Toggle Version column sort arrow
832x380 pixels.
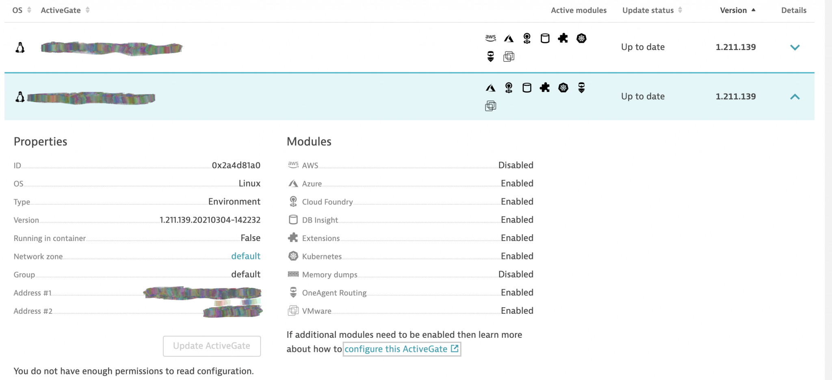pos(754,9)
